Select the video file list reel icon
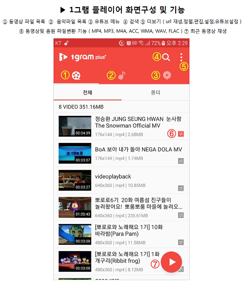 pyautogui.click(x=76, y=75)
